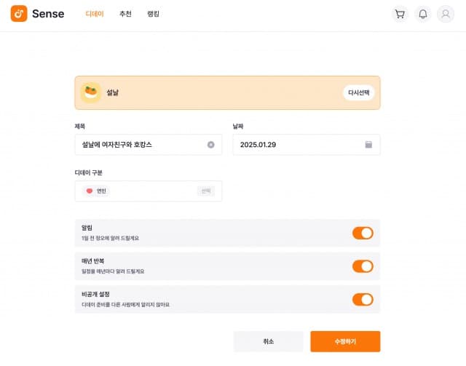Click the 수정하기 button
The width and height of the screenshot is (466, 366).
coord(345,341)
